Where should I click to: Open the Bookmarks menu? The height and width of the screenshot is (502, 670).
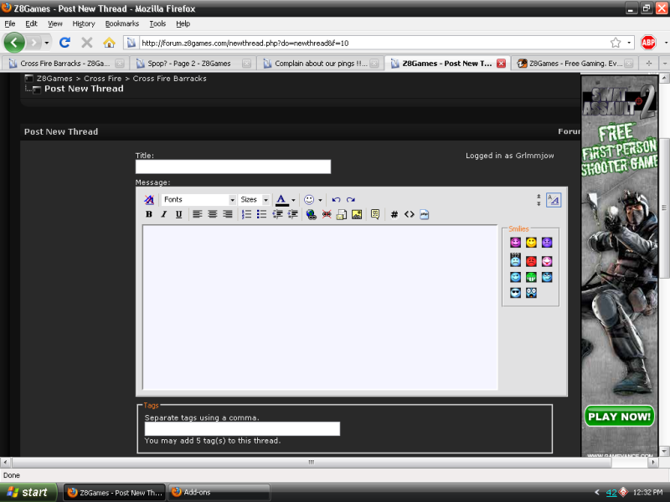tap(121, 24)
